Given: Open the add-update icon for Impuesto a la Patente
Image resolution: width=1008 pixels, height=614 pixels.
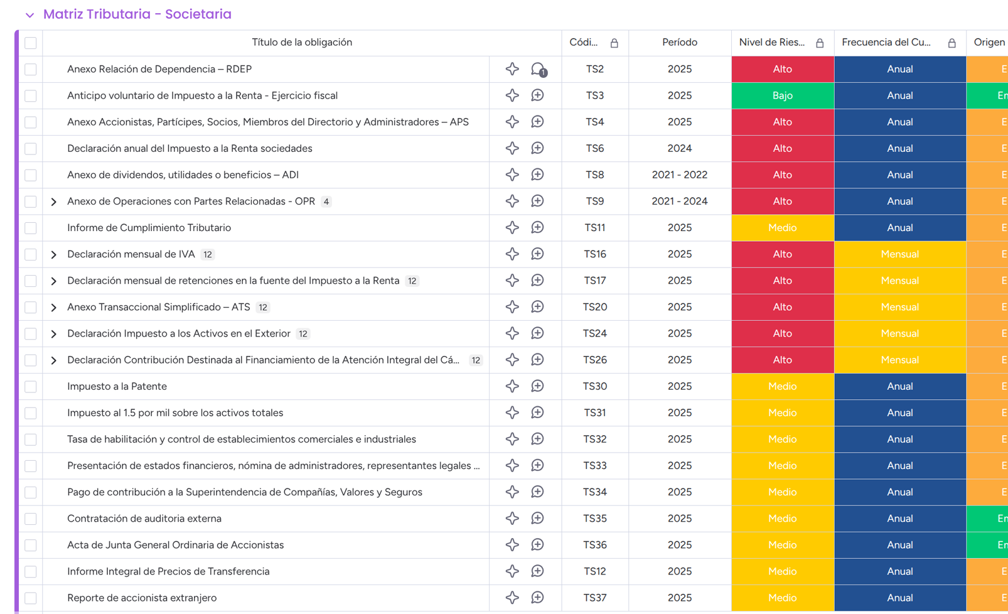Looking at the screenshot, I should pos(537,386).
